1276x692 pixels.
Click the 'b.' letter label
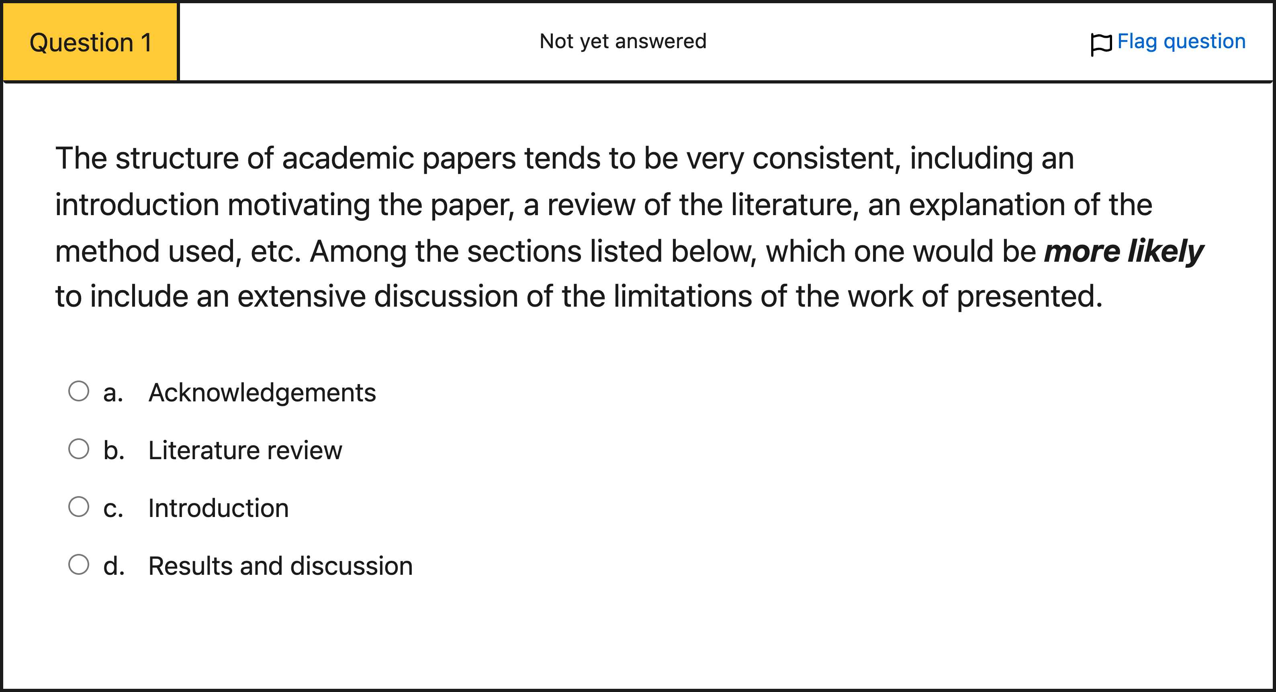tap(113, 450)
